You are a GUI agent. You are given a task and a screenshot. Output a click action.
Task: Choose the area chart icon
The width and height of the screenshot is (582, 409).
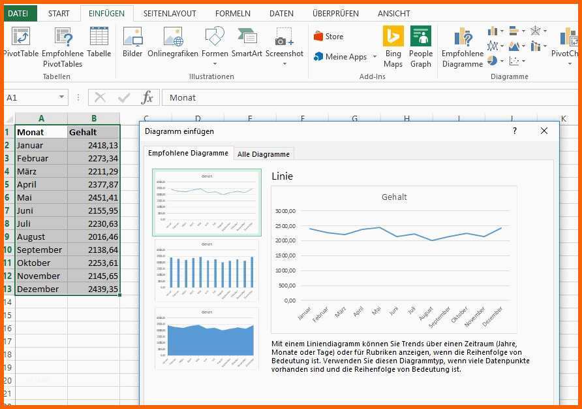514,46
